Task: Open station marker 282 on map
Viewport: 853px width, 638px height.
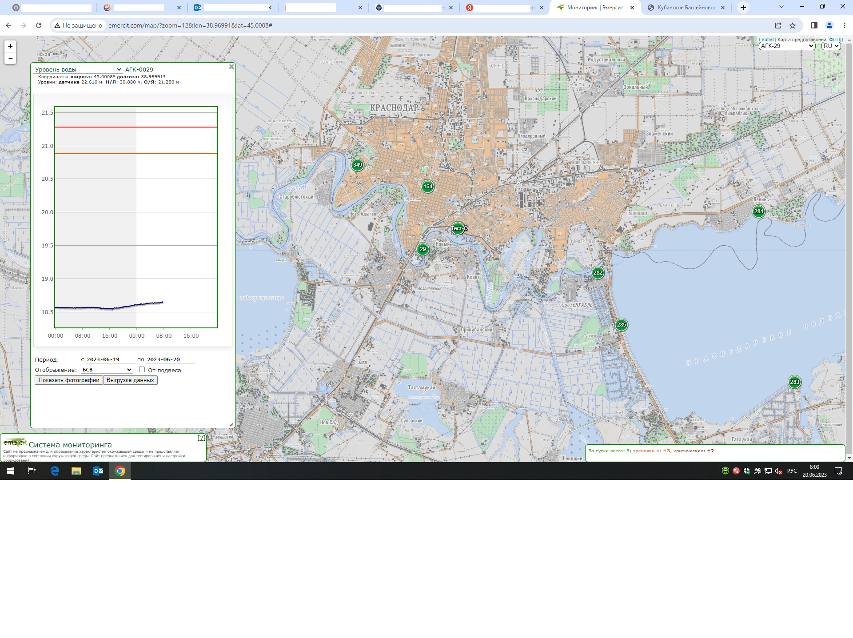Action: (598, 273)
